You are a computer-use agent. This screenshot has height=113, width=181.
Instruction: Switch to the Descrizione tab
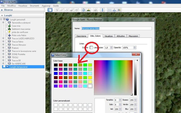pos(81,36)
